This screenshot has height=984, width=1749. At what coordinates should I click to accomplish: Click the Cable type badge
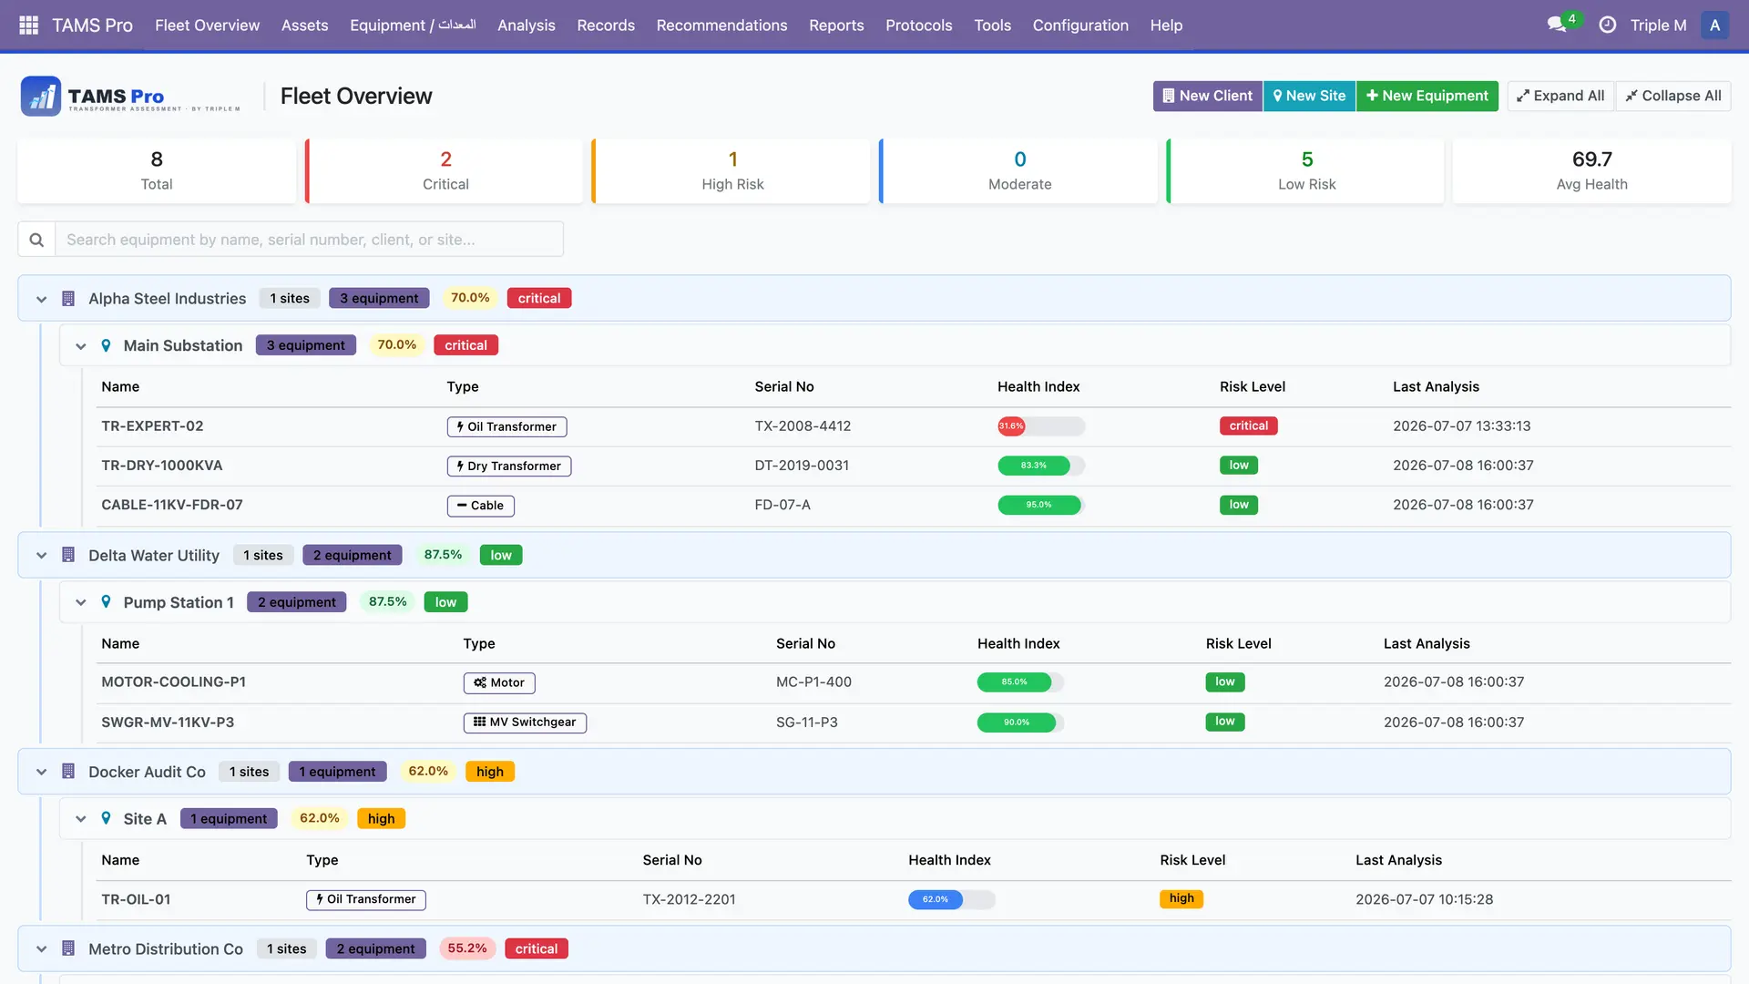coord(480,506)
